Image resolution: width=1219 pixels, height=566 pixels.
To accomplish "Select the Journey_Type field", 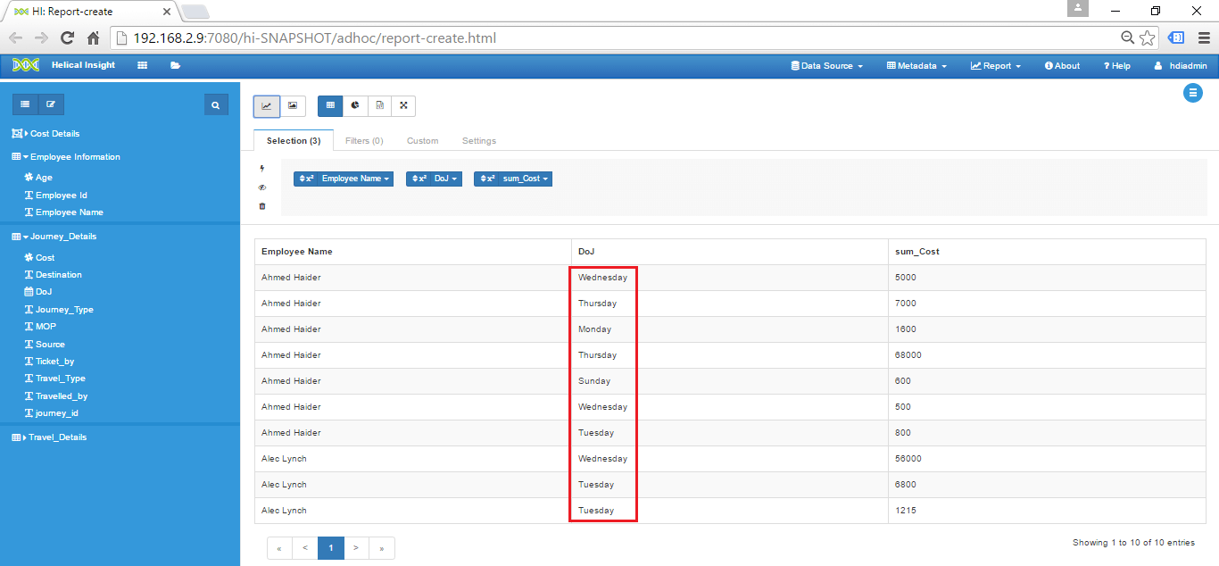I will 58,310.
